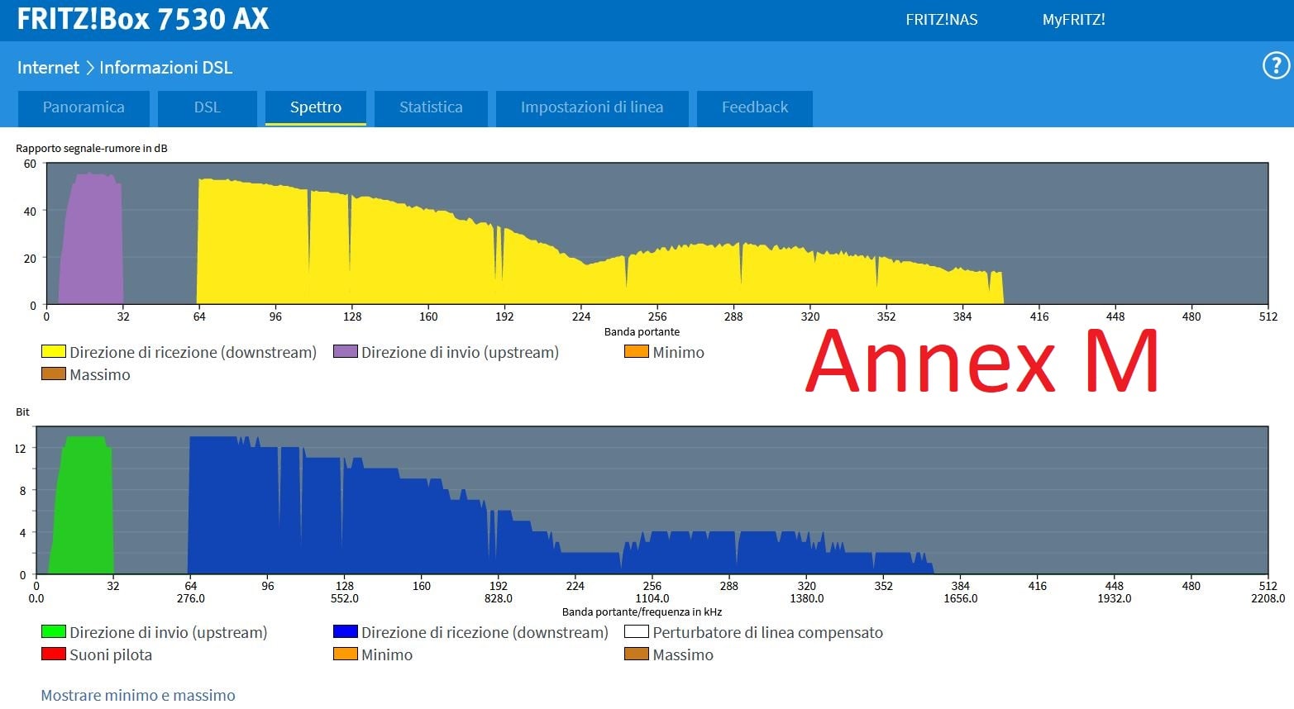Click the green upstream area in Bit chart

coord(84,512)
